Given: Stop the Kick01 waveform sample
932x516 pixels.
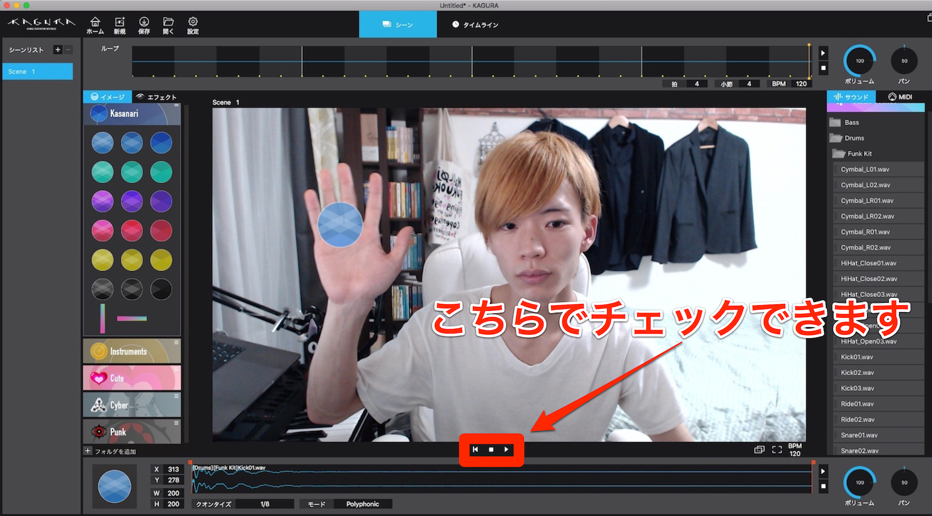Looking at the screenshot, I should click(x=823, y=486).
